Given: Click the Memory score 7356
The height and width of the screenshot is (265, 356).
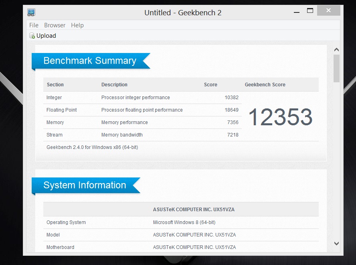Looking at the screenshot, I should point(233,122).
